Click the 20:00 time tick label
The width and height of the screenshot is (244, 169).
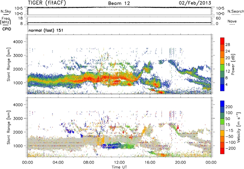(x=180, y=163)
